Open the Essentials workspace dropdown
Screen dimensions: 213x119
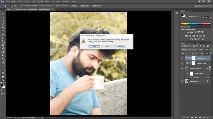(203, 6)
